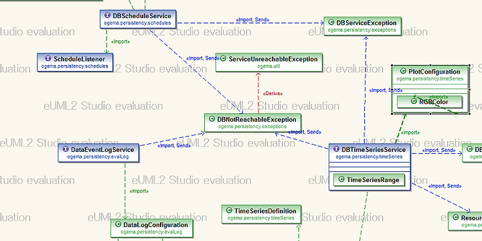Select DataEventLogService interface name
Screen dimensions: 482x241
pos(102,150)
